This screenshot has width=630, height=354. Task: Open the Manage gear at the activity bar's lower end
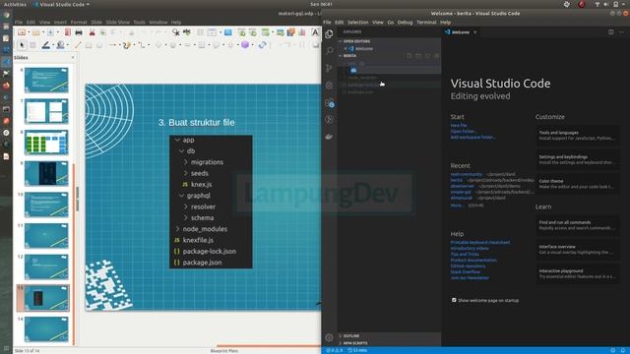pos(329,337)
